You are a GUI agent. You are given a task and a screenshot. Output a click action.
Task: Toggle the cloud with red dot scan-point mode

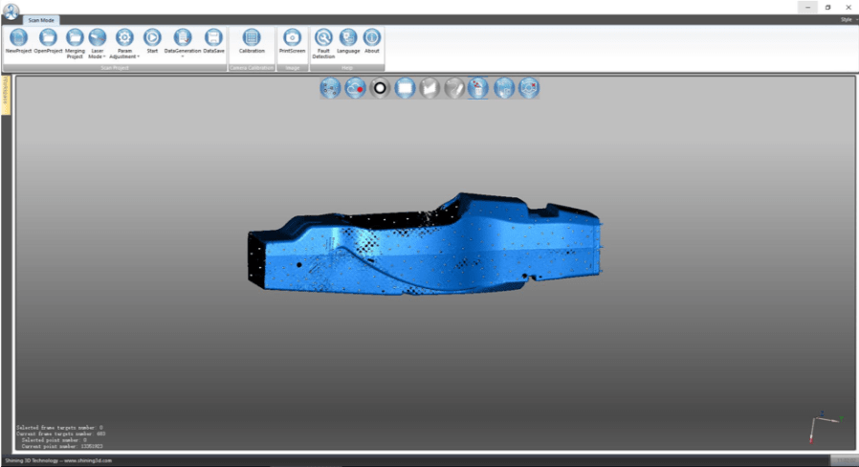tap(355, 88)
